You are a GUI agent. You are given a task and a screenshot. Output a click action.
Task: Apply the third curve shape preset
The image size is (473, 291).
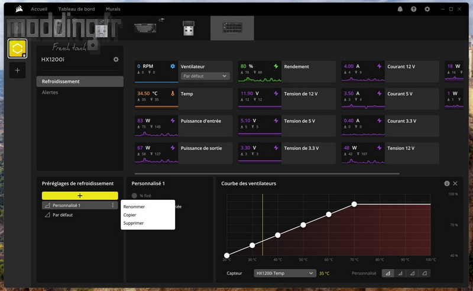(412, 273)
